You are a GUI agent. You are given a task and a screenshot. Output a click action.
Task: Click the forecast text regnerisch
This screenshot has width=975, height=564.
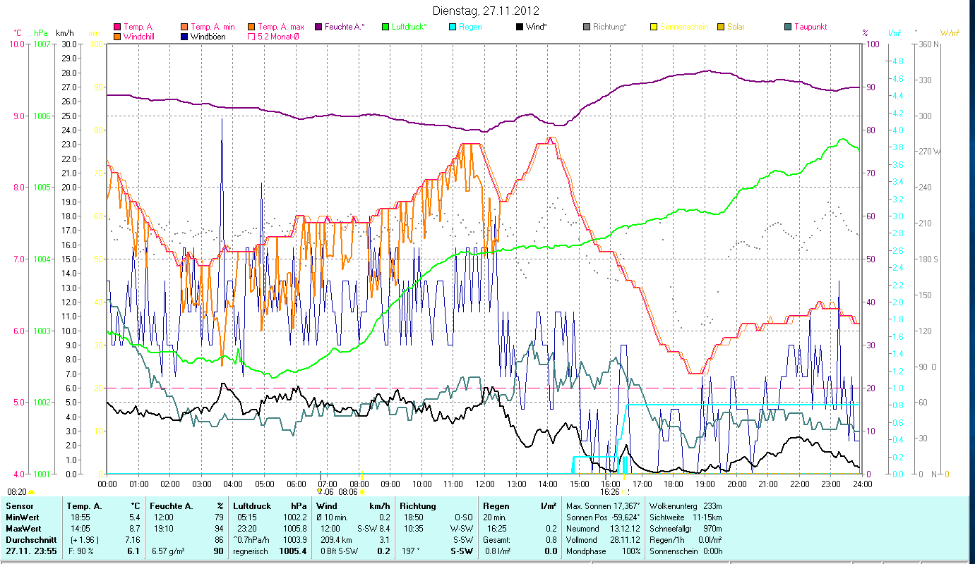tap(251, 551)
